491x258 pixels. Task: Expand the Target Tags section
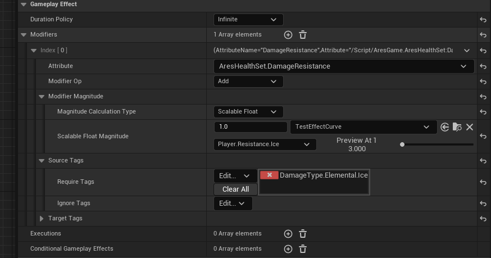42,219
